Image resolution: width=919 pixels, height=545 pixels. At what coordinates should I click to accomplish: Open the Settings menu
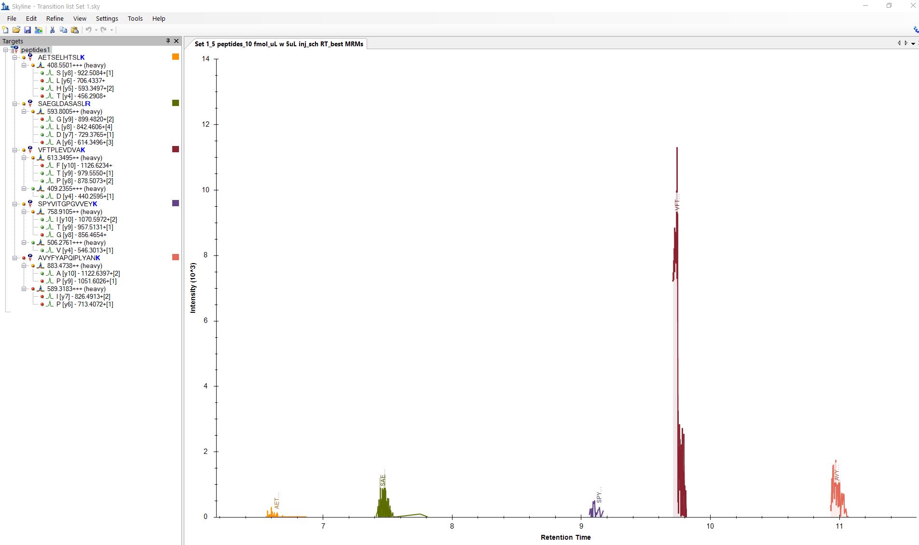[x=107, y=18]
